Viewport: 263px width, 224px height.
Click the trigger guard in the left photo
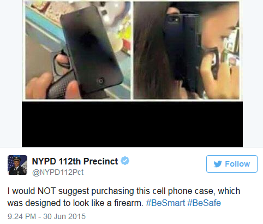tap(61, 64)
